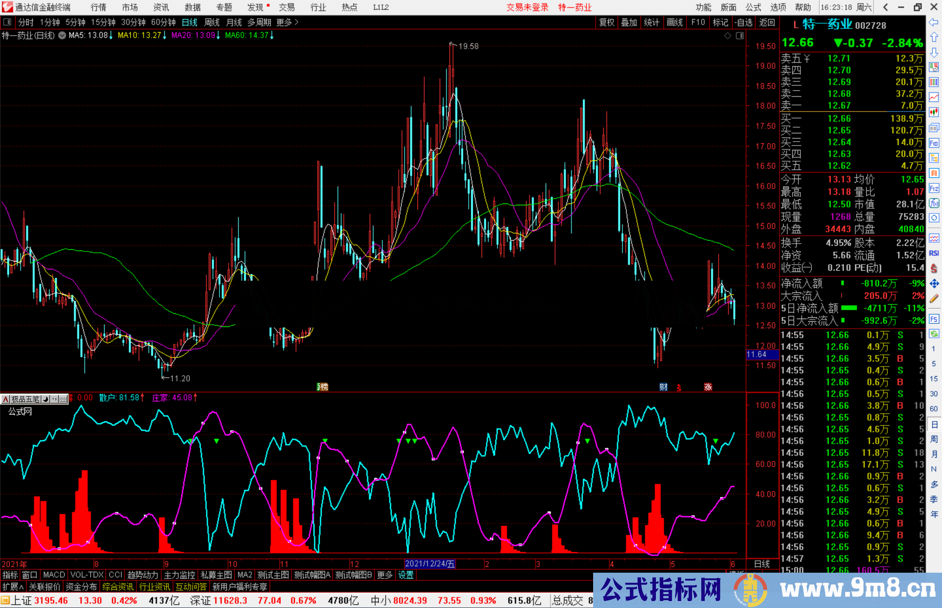
Task: Expand 更多 in the indicator tab row
Action: (x=384, y=575)
